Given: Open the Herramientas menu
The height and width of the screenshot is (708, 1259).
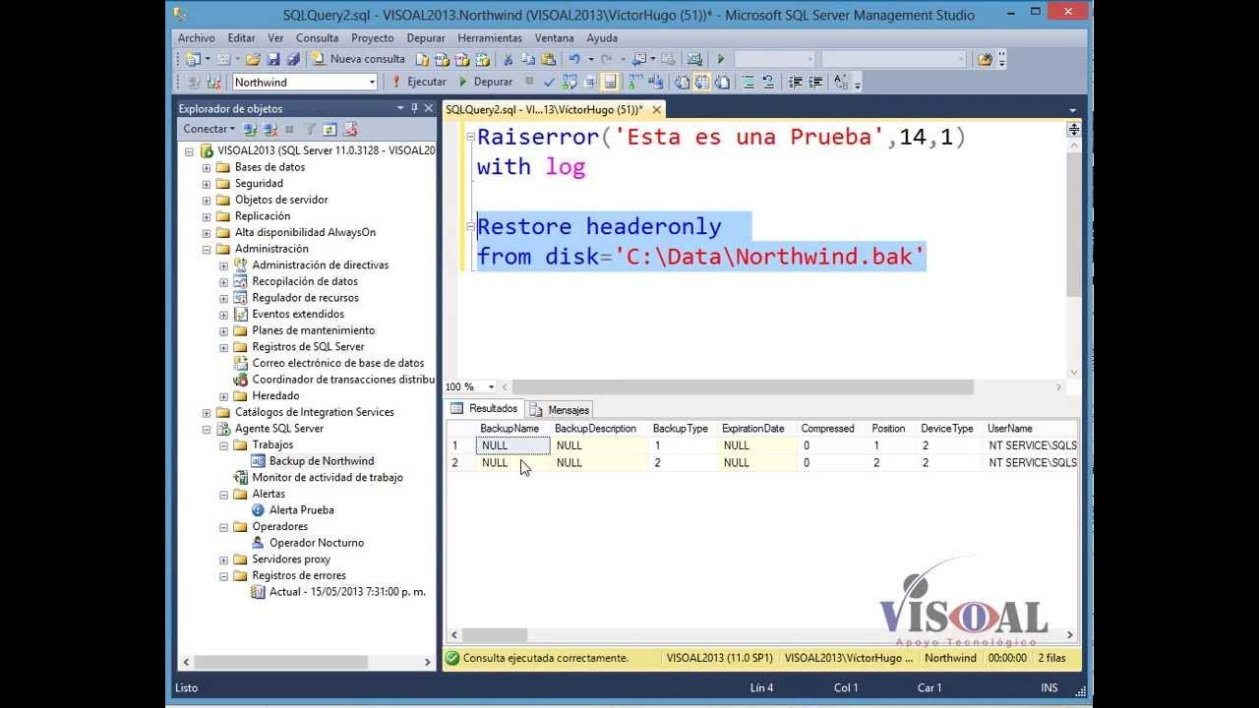Looking at the screenshot, I should coord(489,37).
